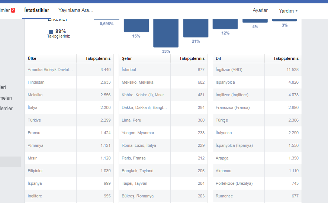
Task: Click the 15% bar in chart
Action: [x=136, y=26]
